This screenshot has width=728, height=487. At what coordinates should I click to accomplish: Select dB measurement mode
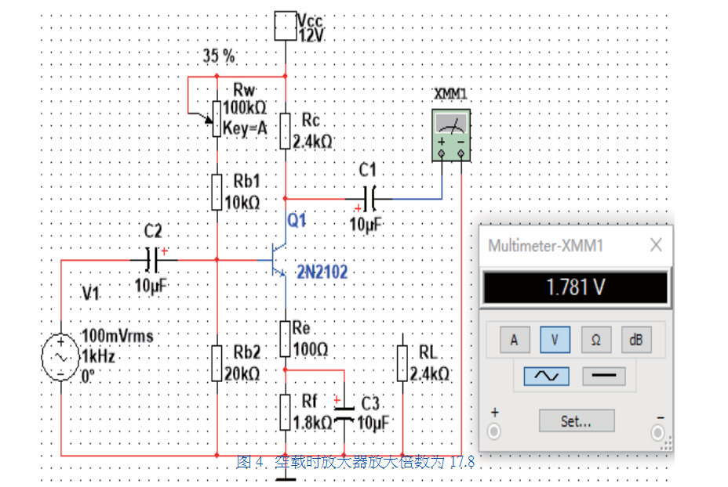point(636,339)
